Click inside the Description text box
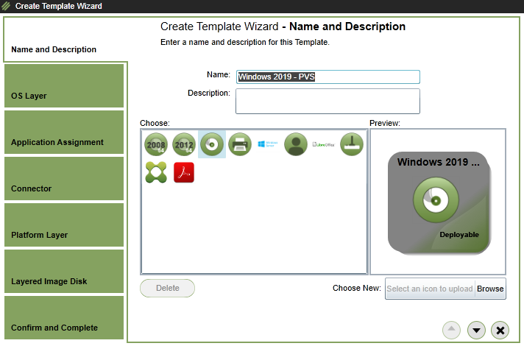This screenshot has height=346, width=524. click(x=327, y=102)
